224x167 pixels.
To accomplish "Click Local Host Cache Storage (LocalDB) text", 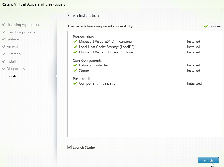I will coord(107,47).
